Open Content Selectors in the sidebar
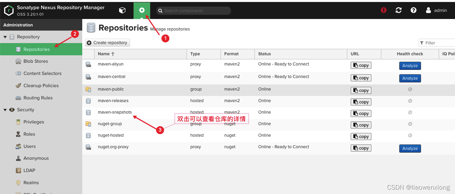 (x=41, y=74)
